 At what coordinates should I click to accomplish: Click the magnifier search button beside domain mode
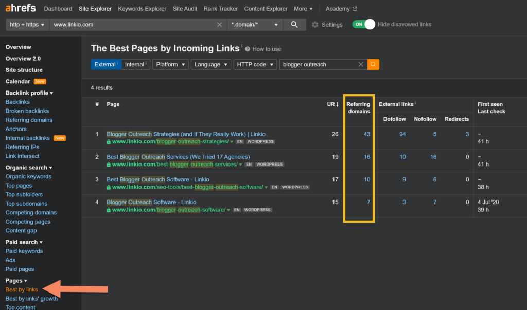[294, 25]
